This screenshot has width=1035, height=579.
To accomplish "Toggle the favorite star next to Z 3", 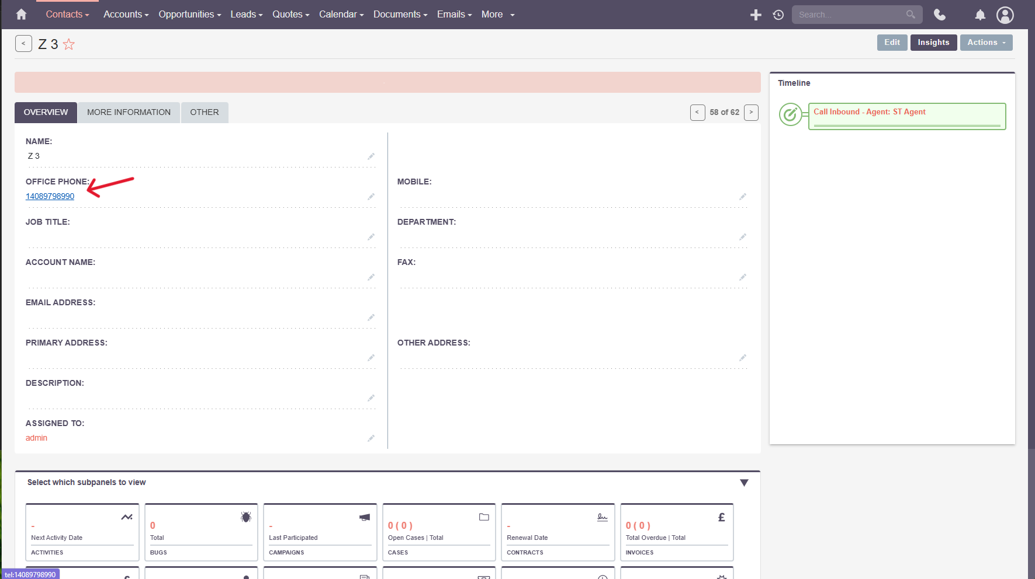I will 68,44.
